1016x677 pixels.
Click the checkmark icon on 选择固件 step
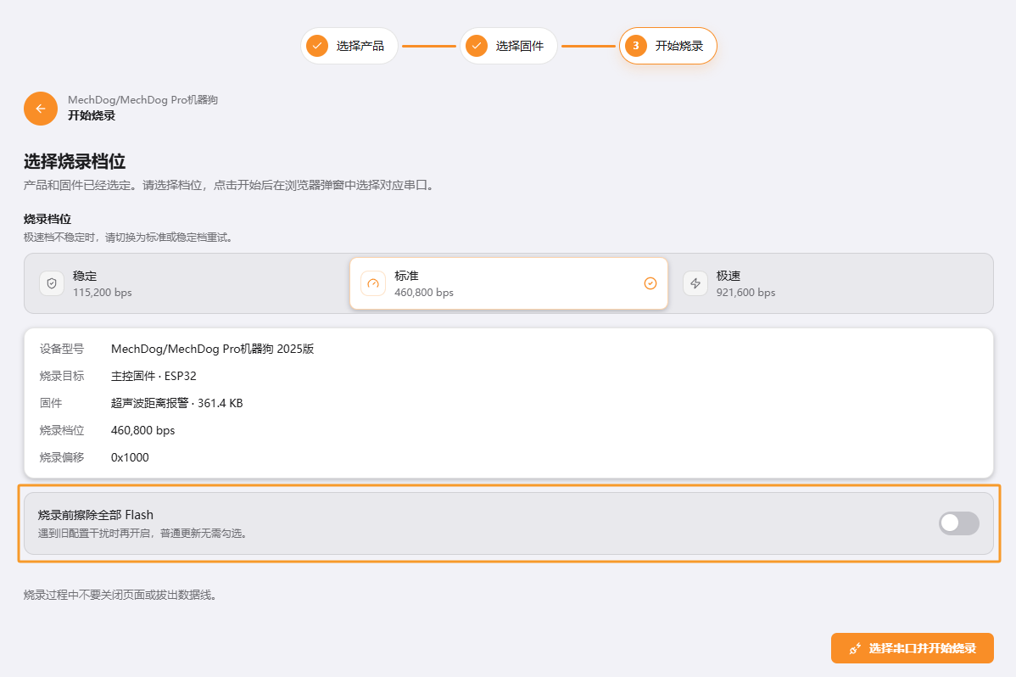tap(477, 46)
